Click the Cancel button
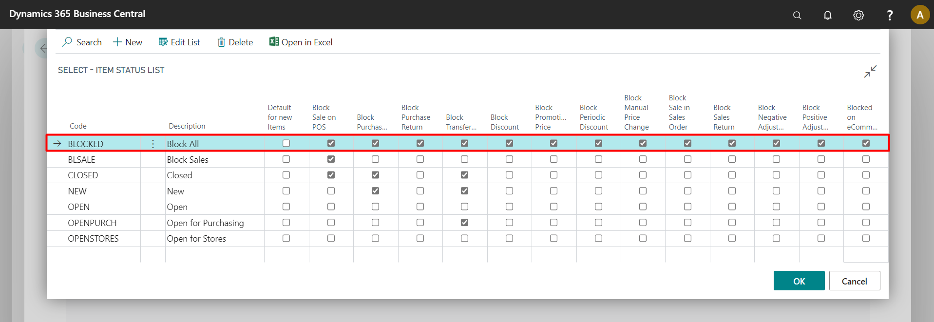Image resolution: width=934 pixels, height=322 pixels. click(x=855, y=281)
